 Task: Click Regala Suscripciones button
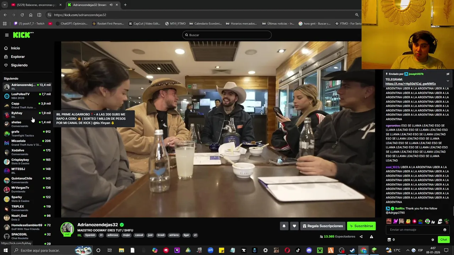[x=322, y=226]
